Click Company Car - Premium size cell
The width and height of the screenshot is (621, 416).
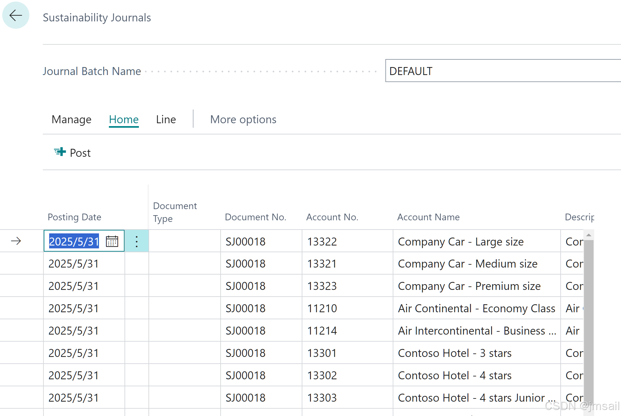click(x=477, y=286)
